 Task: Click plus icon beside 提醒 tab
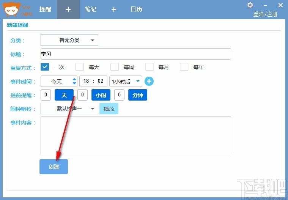click(x=68, y=9)
